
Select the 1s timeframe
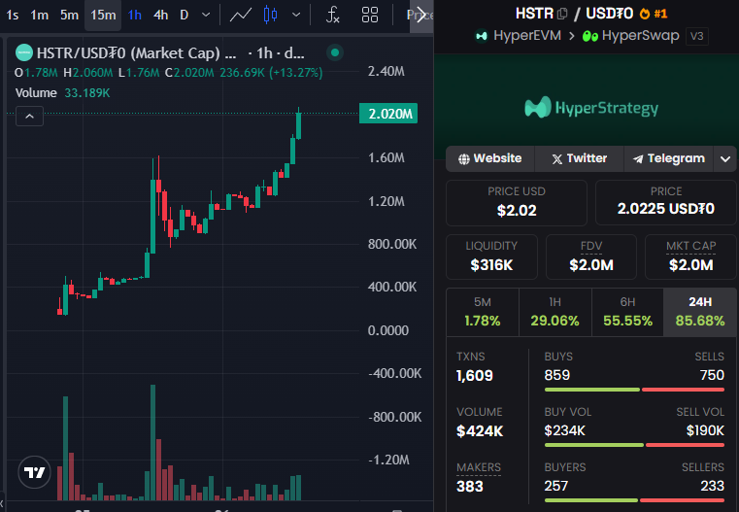(13, 16)
